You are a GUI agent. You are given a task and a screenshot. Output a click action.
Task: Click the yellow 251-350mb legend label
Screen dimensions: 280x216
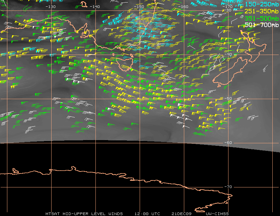click(261, 11)
